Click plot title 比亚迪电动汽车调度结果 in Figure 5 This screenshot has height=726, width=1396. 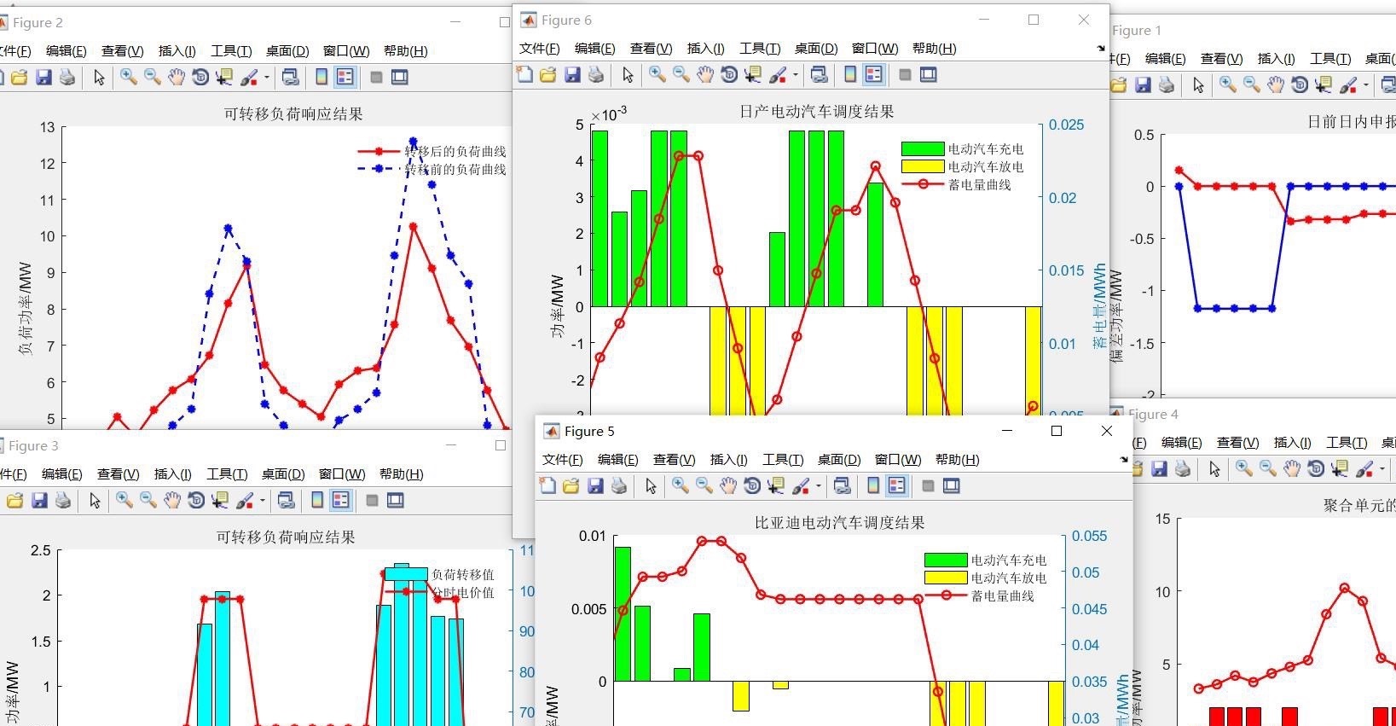tap(839, 522)
